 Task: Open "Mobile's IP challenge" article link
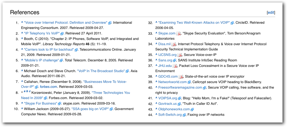[41, 60]
